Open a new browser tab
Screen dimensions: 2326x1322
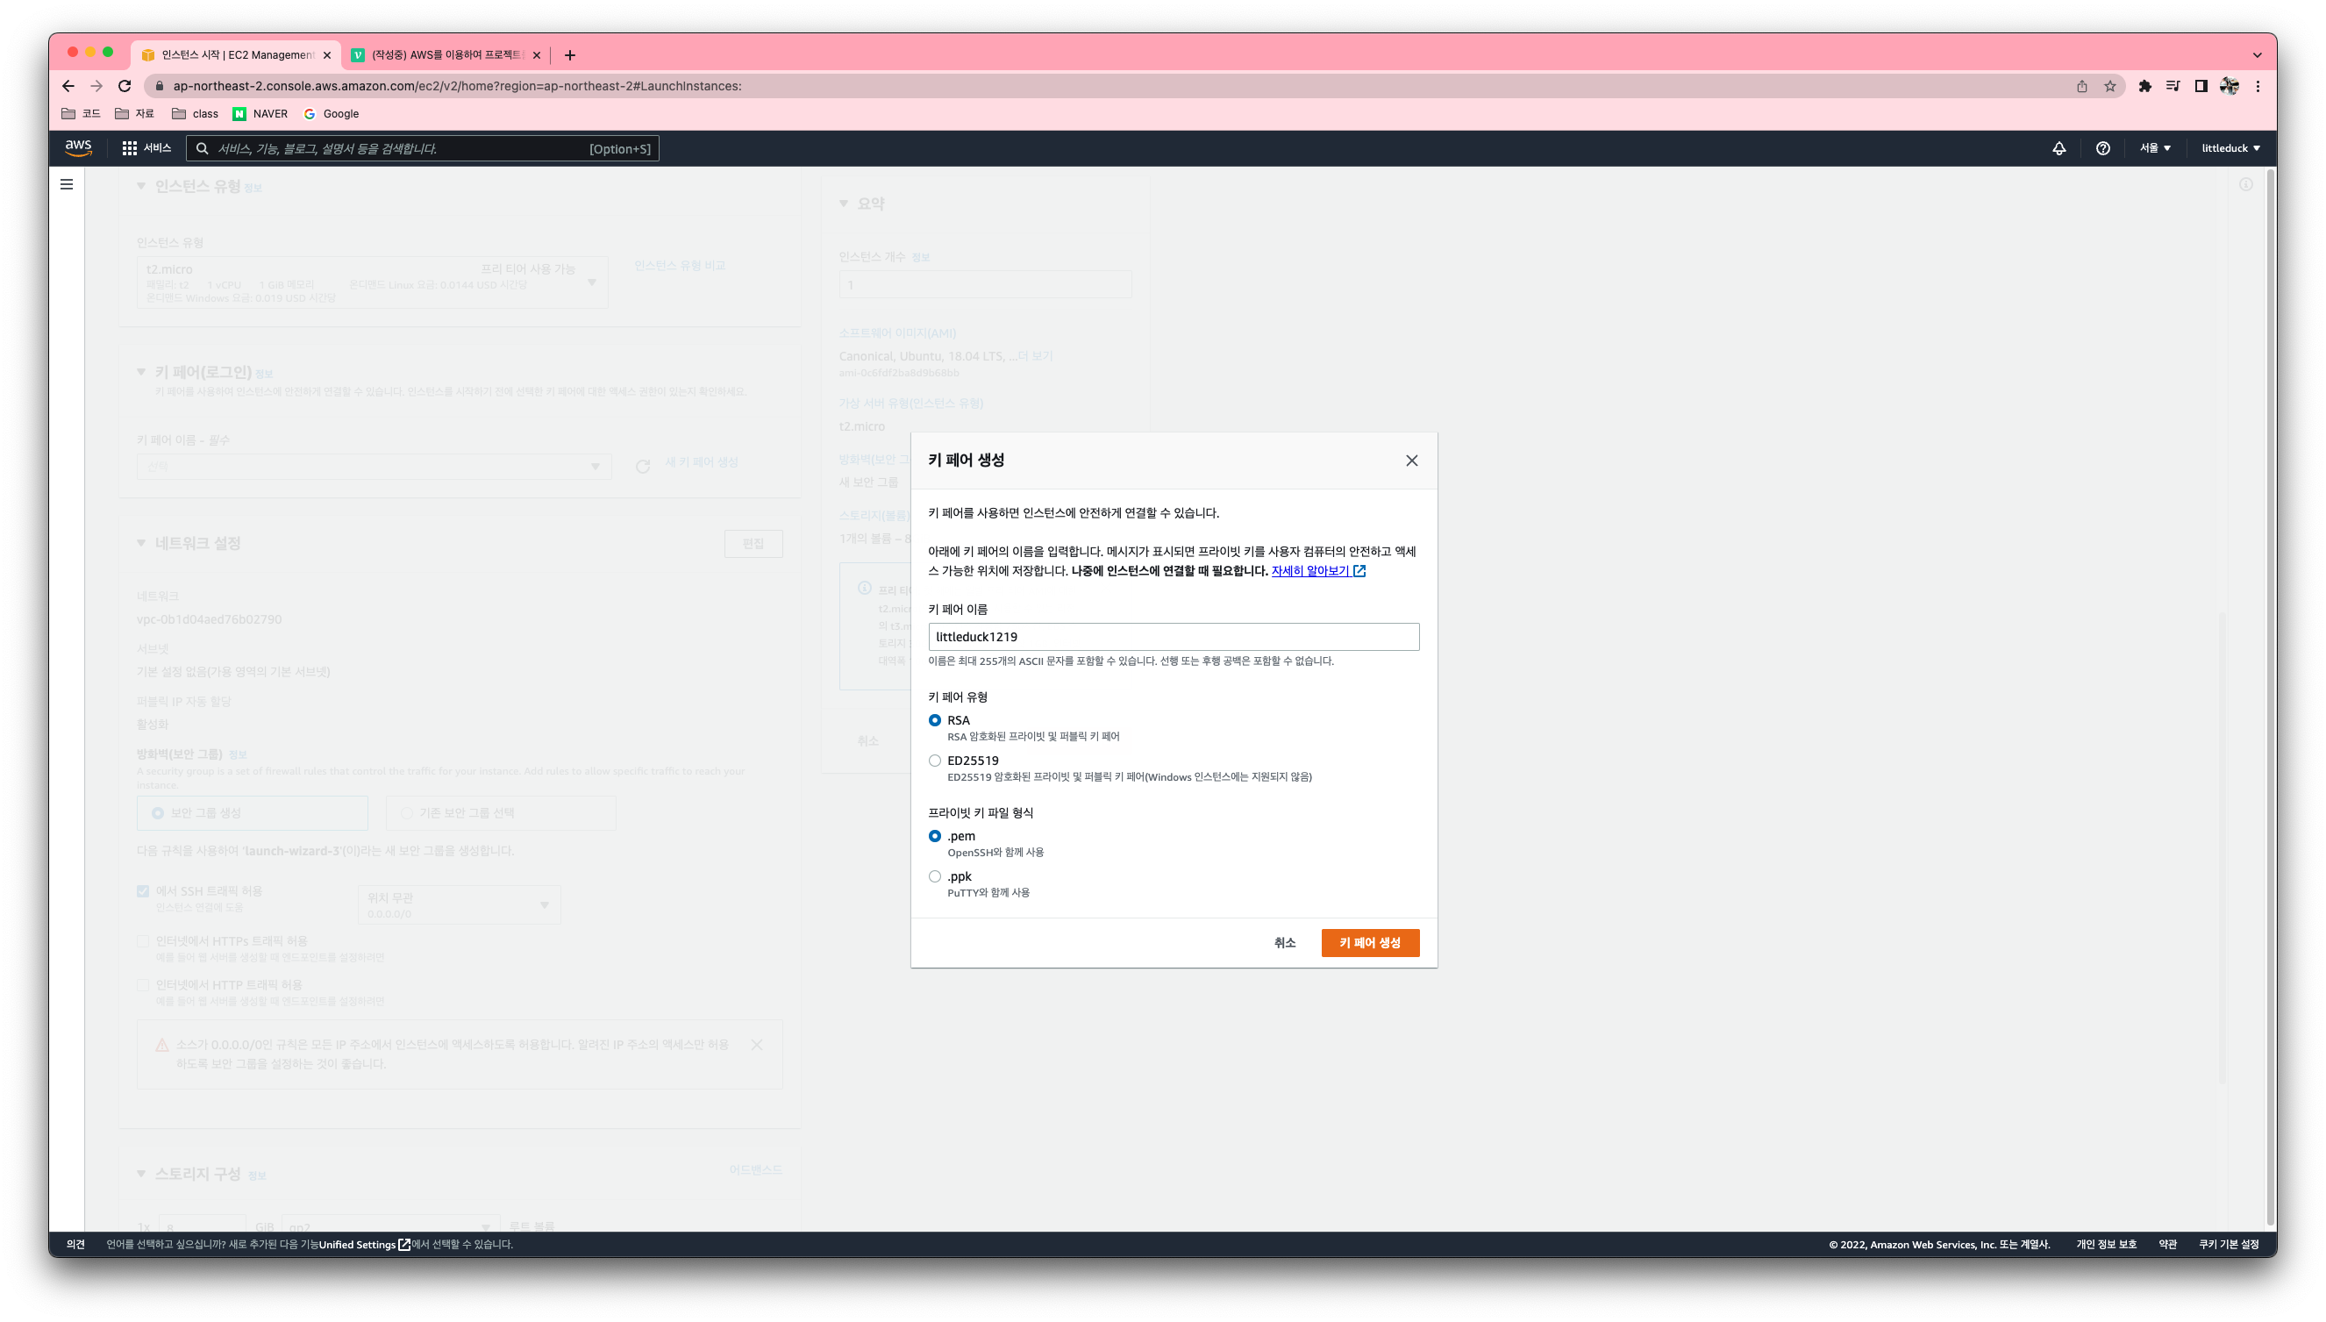[x=570, y=55]
